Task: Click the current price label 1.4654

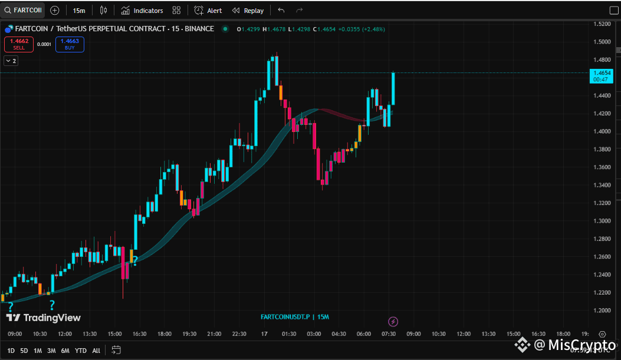Action: 601,76
